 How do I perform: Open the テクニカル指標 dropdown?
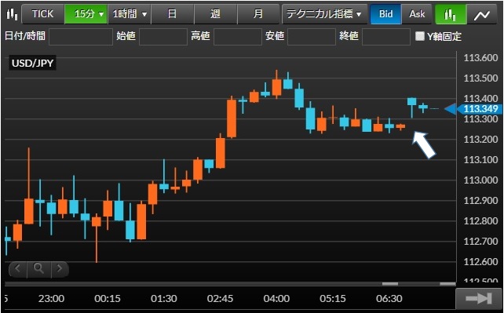[324, 14]
